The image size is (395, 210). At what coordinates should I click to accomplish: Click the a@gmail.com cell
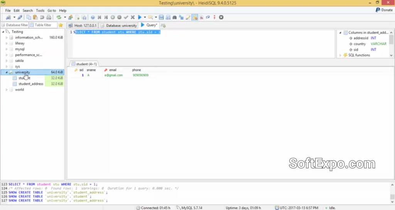coord(114,75)
